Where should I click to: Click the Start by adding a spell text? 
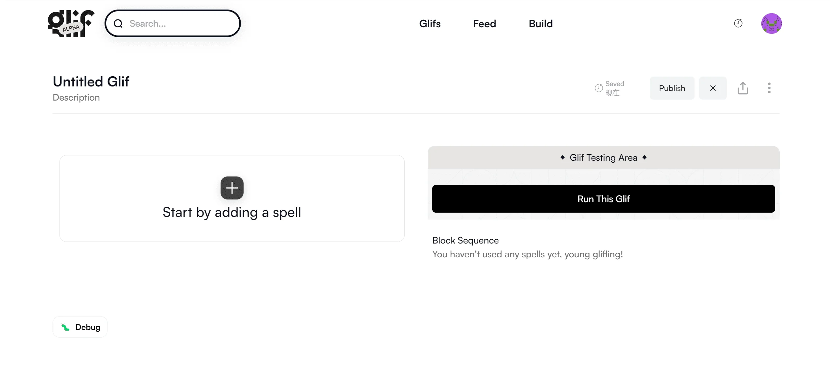click(232, 212)
